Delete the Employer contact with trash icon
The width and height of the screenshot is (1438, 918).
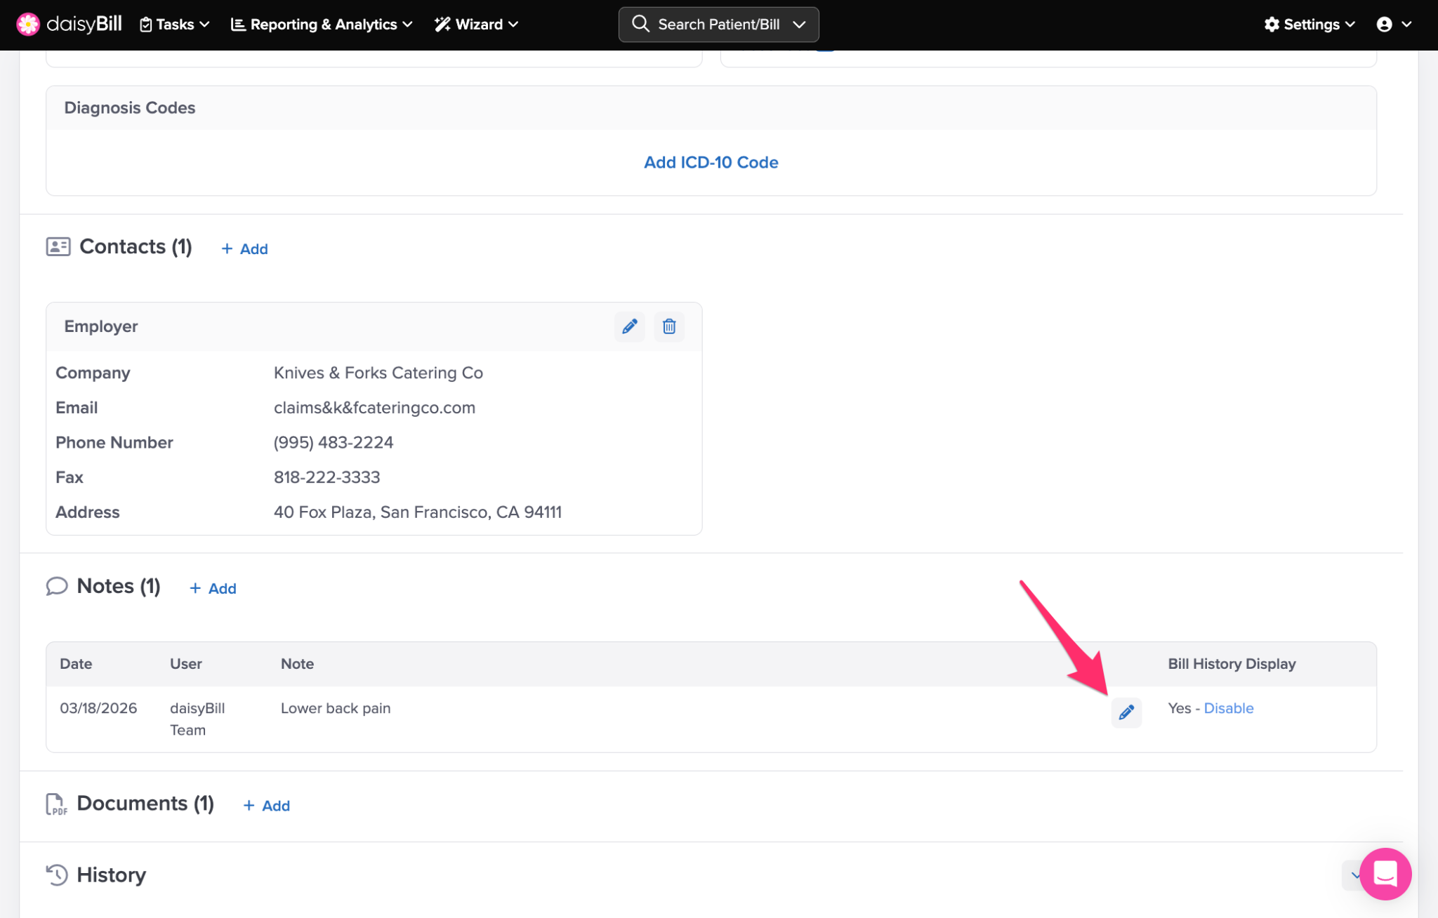[669, 326]
